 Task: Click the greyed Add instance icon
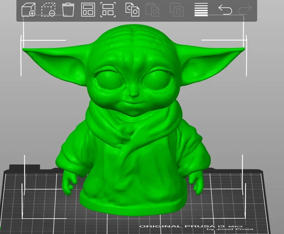tap(177, 10)
